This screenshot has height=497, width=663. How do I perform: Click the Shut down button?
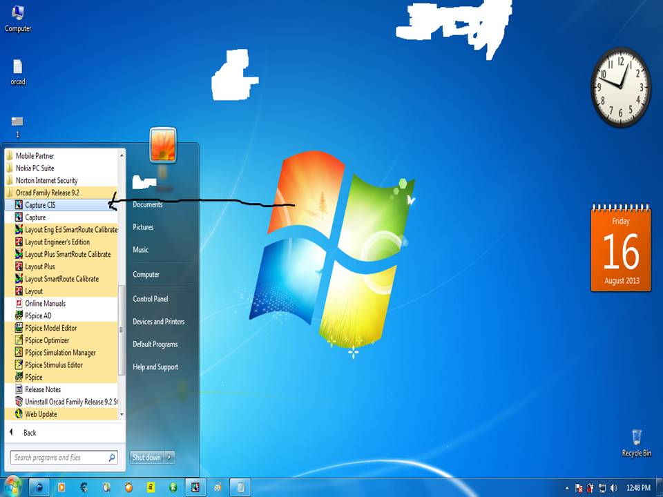146,457
